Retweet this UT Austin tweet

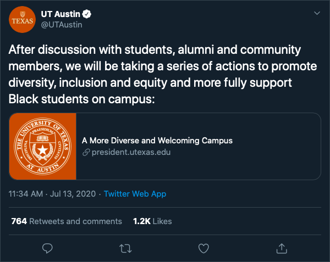(125, 248)
